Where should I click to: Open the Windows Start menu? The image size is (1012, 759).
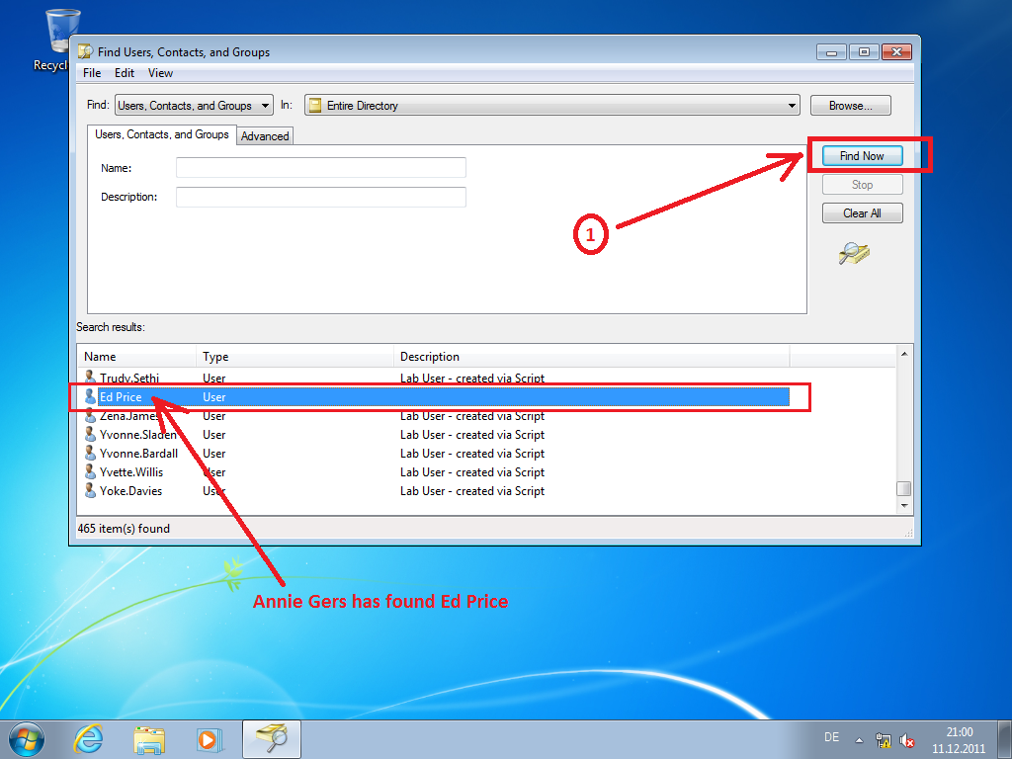(x=27, y=739)
